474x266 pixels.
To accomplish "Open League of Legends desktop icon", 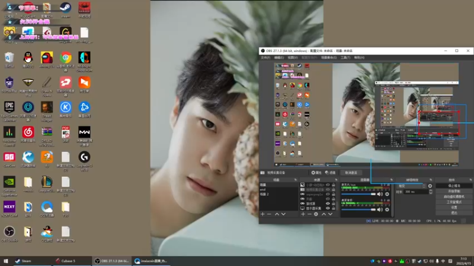I will [x=47, y=184].
